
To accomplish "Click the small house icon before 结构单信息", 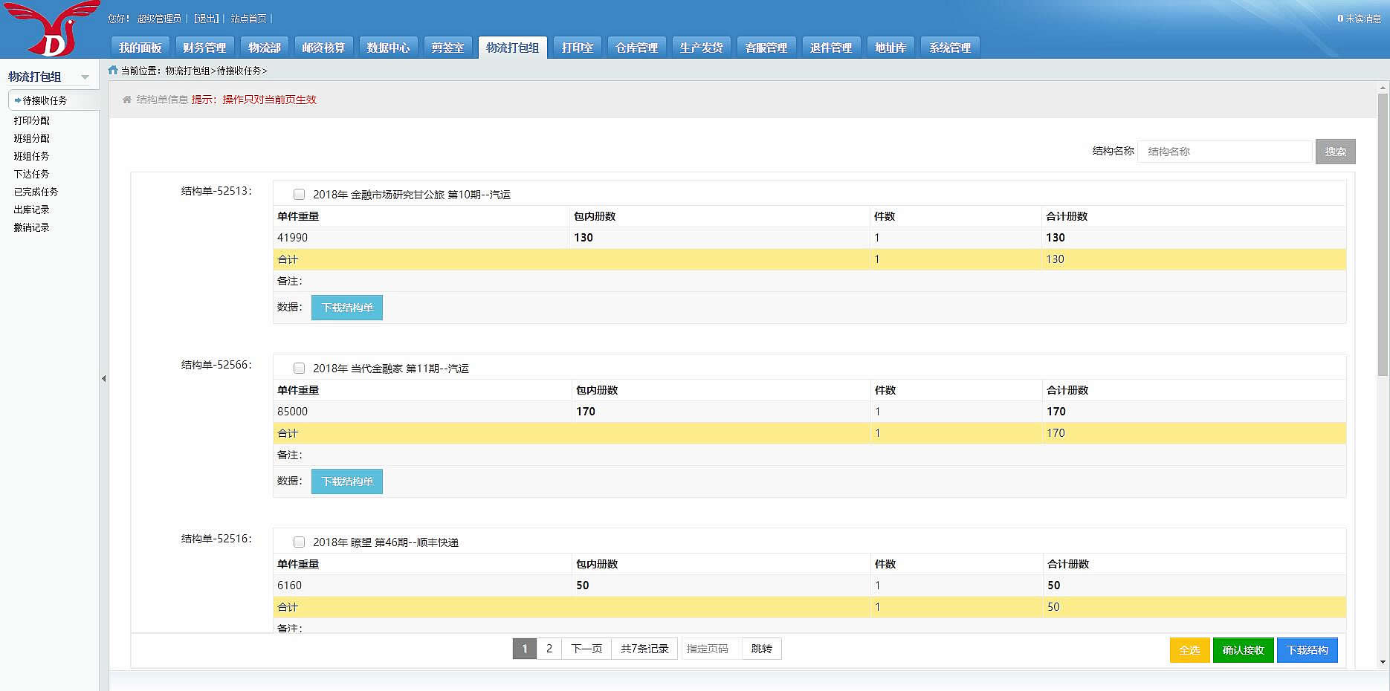I will point(127,100).
